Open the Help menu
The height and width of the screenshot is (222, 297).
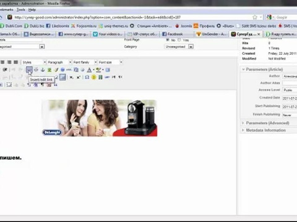(32, 10)
